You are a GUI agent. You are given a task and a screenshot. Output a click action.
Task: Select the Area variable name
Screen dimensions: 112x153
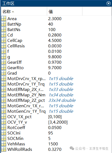12,19
